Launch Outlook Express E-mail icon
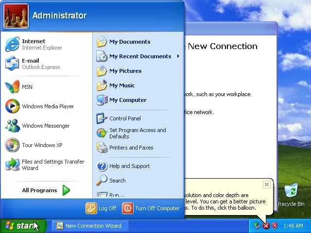Screen dimensions: 311x233 [12, 64]
